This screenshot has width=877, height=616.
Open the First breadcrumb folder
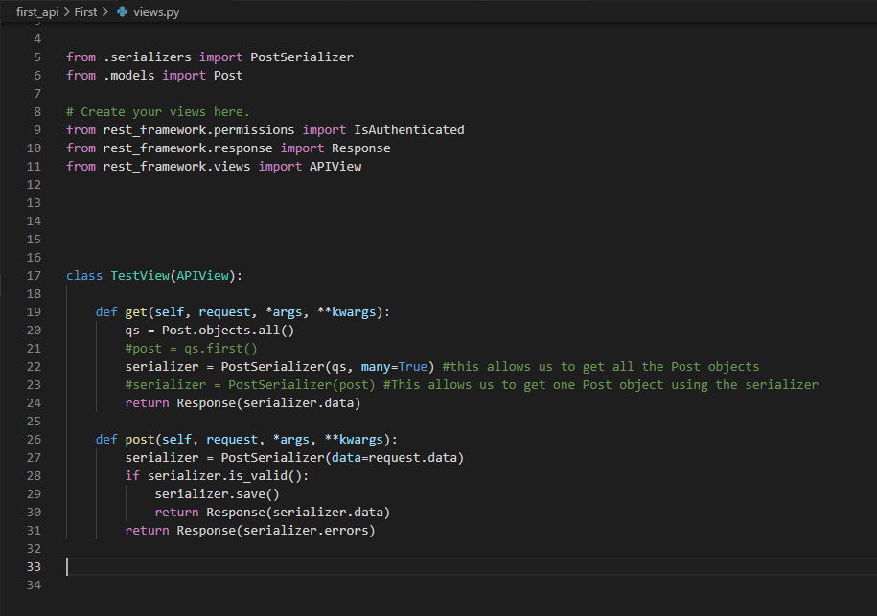point(85,11)
